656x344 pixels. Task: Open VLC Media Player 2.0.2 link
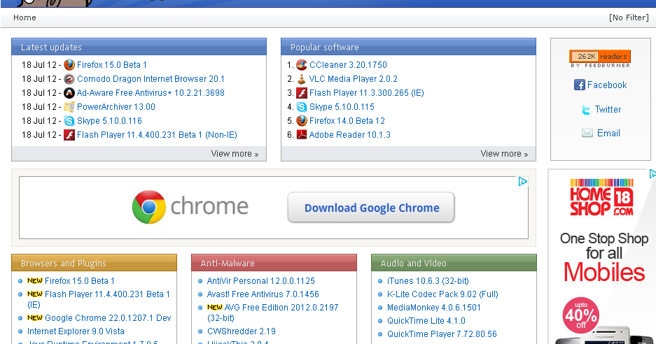coord(353,79)
